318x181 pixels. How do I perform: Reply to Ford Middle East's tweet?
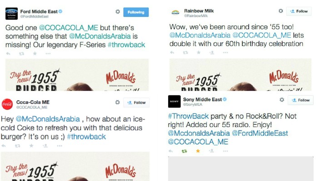[x=8, y=53]
